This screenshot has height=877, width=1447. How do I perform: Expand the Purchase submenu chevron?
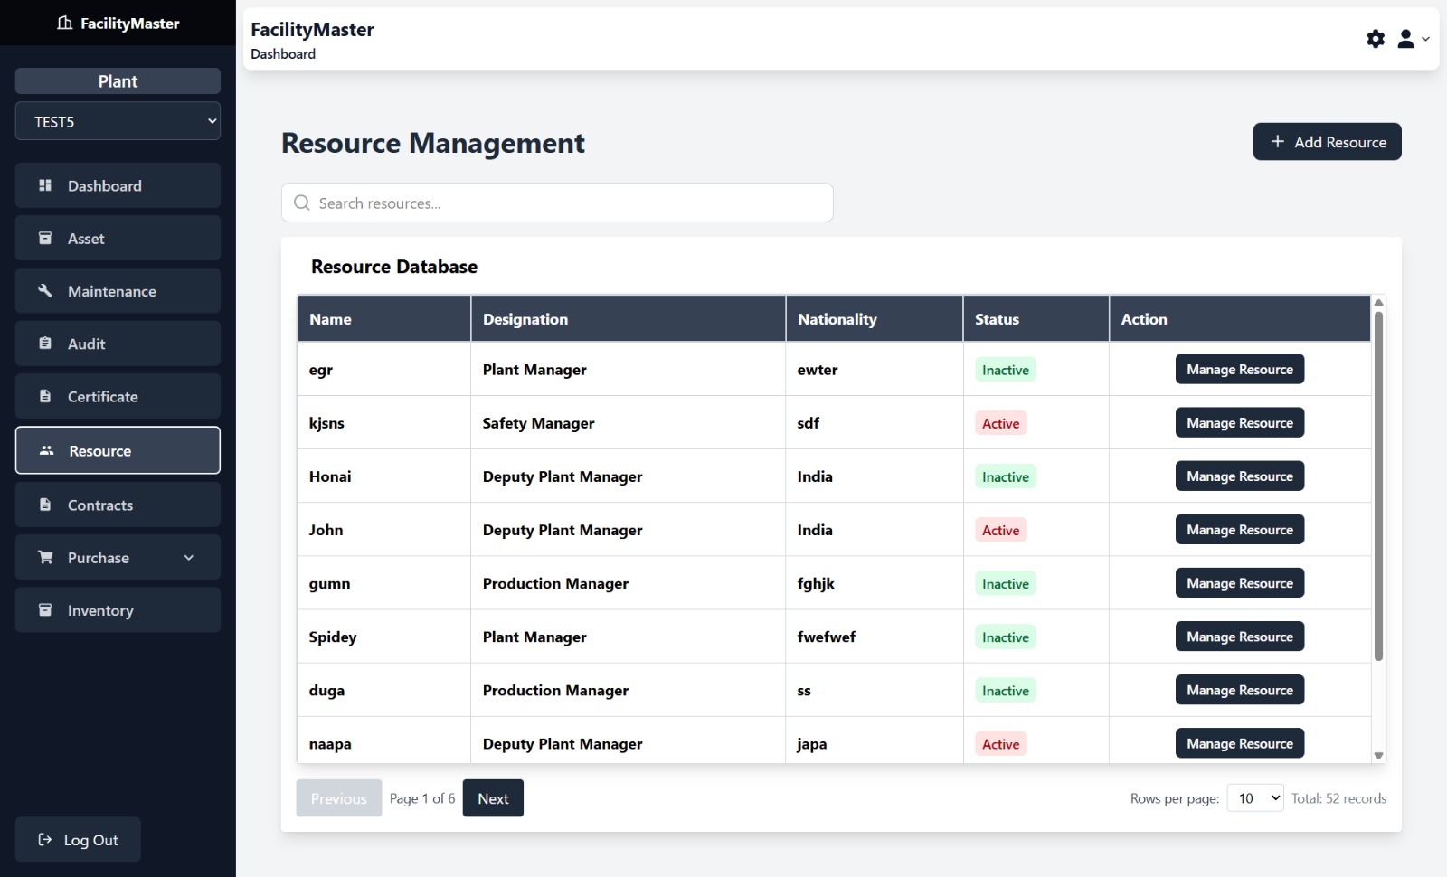click(x=189, y=558)
